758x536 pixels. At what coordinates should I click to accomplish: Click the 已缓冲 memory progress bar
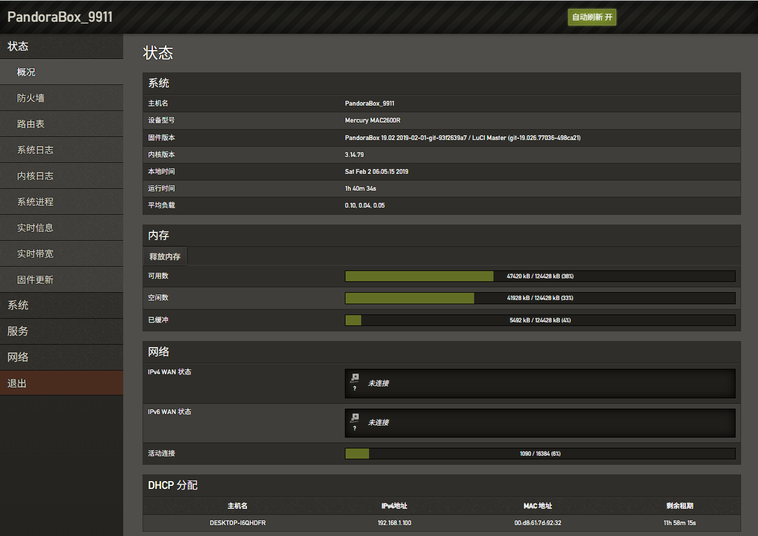click(540, 321)
